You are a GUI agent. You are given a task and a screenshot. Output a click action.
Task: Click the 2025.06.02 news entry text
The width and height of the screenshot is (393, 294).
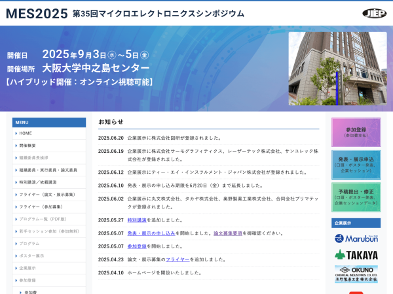click(x=223, y=203)
